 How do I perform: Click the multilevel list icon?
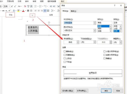[x=45, y=6]
